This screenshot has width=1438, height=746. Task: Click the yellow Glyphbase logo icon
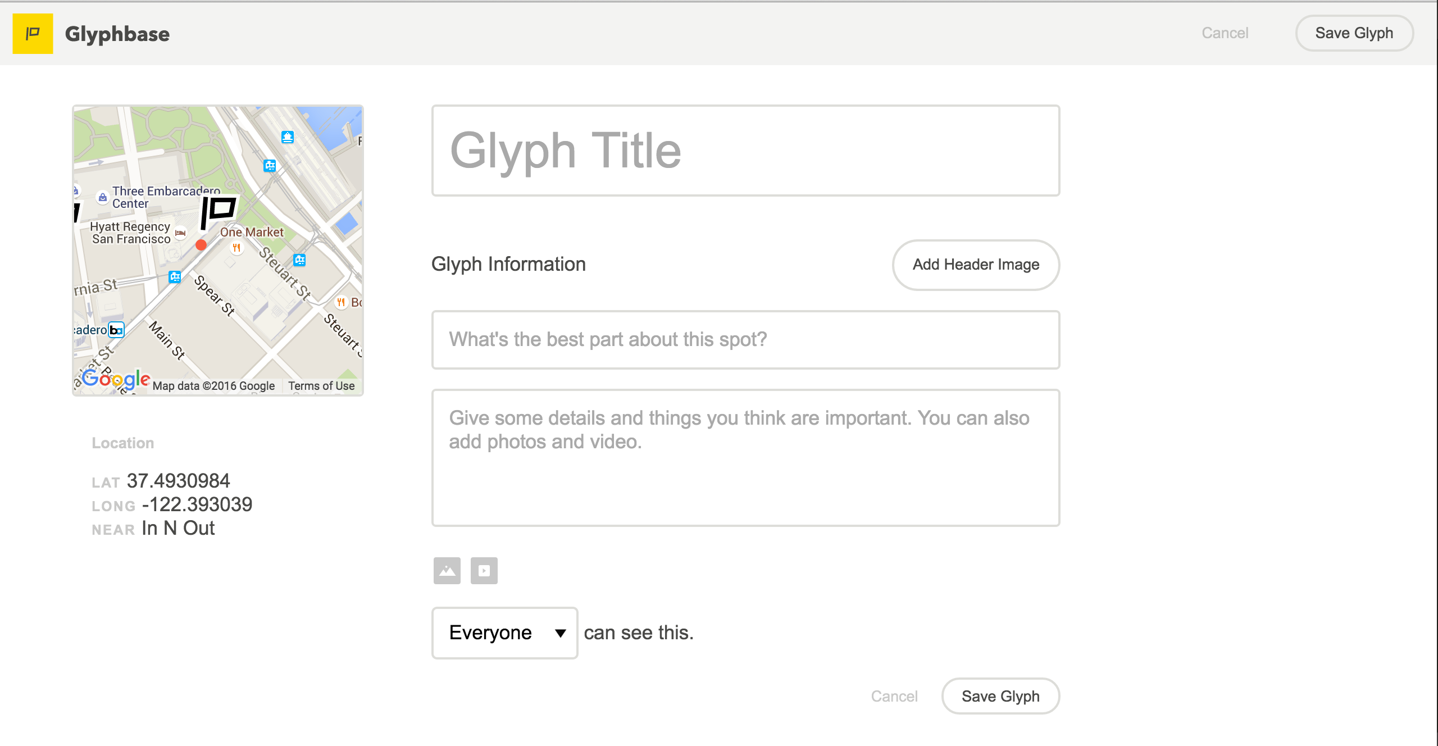pos(33,34)
